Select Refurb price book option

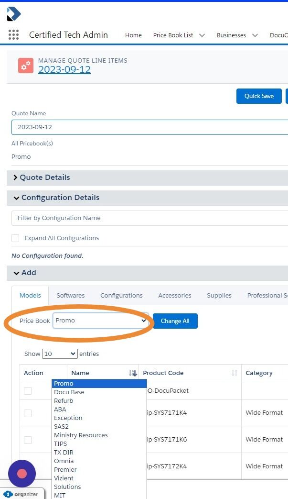pyautogui.click(x=99, y=400)
